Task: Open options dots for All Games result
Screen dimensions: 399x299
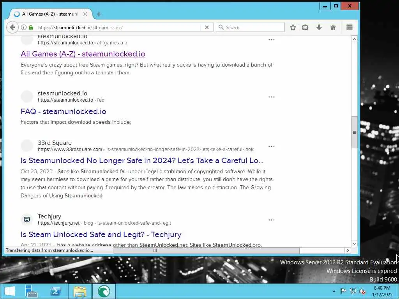Action: pyautogui.click(x=272, y=40)
